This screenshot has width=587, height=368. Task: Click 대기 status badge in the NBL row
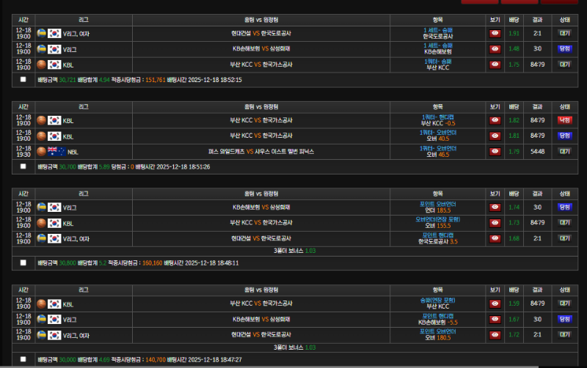tap(564, 152)
